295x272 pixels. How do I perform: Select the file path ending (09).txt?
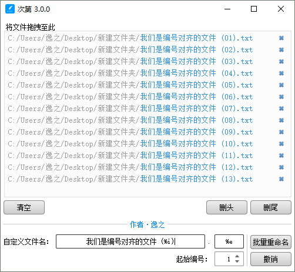pyautogui.click(x=130, y=132)
